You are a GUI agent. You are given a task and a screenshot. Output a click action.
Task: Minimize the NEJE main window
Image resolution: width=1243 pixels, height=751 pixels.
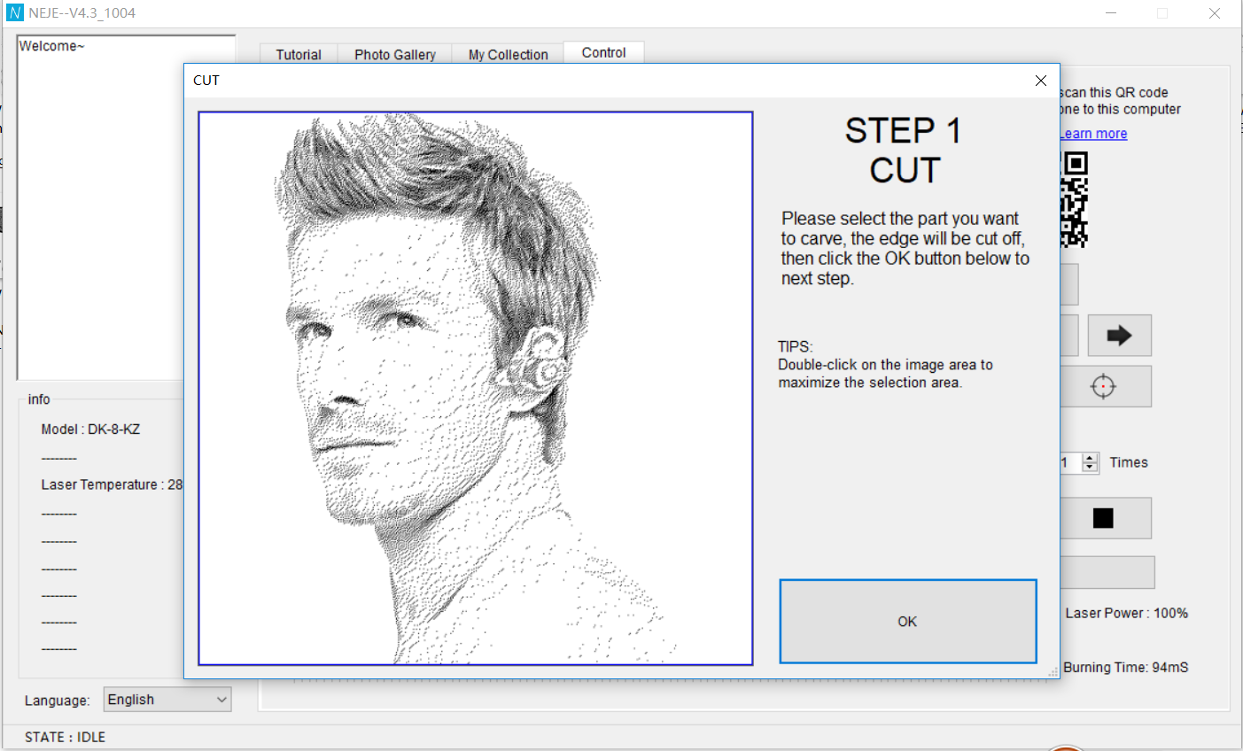[x=1111, y=13]
